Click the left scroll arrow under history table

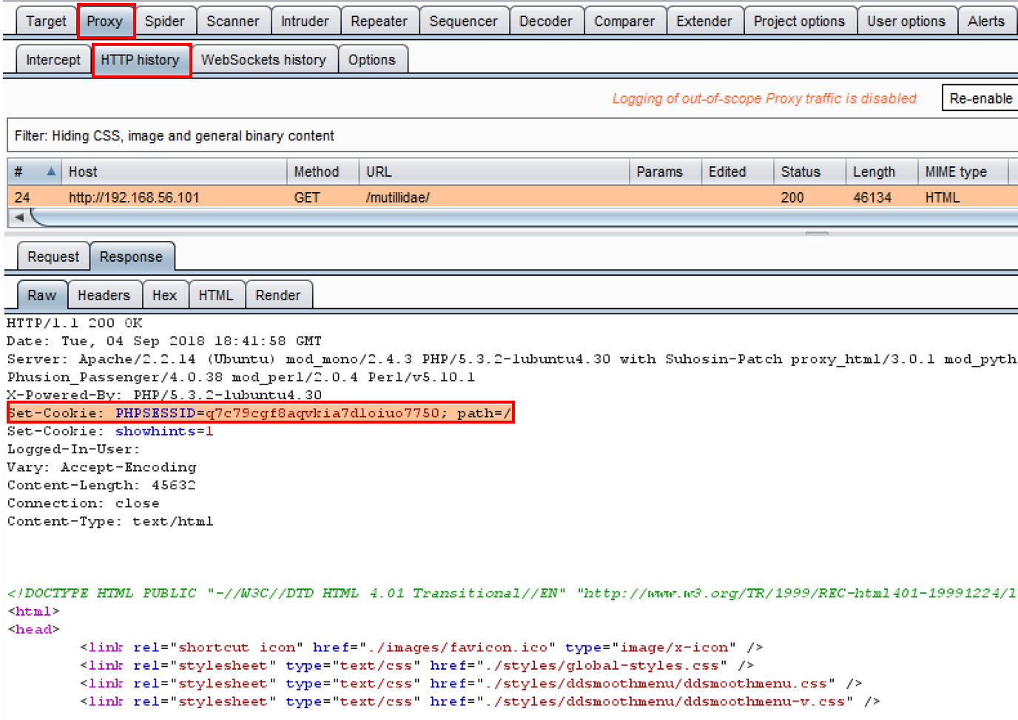coord(19,217)
